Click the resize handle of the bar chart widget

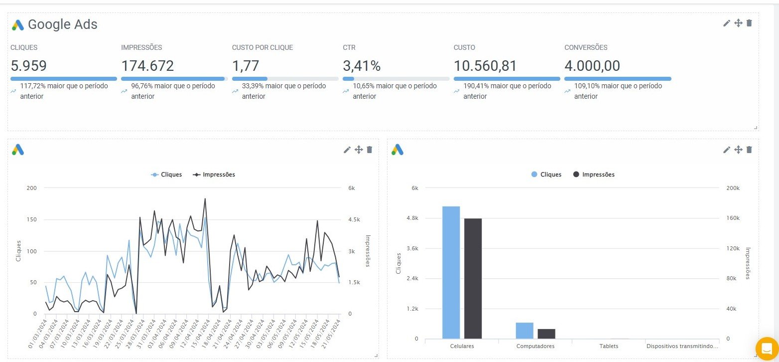(x=756, y=356)
